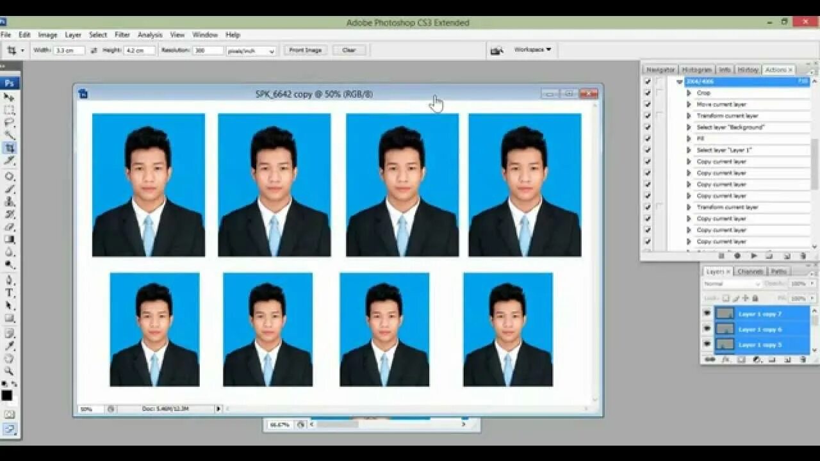
Task: Select the Rectangular Marquee tool
Action: 9,110
